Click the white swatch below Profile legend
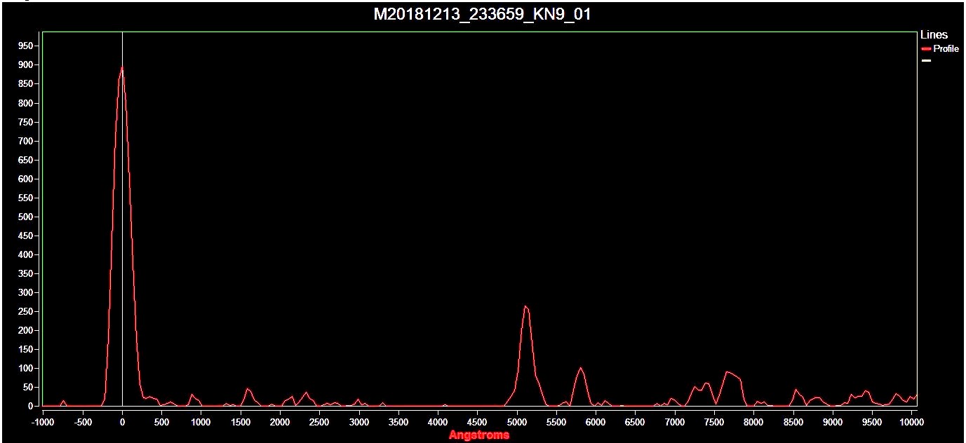The height and width of the screenshot is (443, 966). pyautogui.click(x=926, y=60)
